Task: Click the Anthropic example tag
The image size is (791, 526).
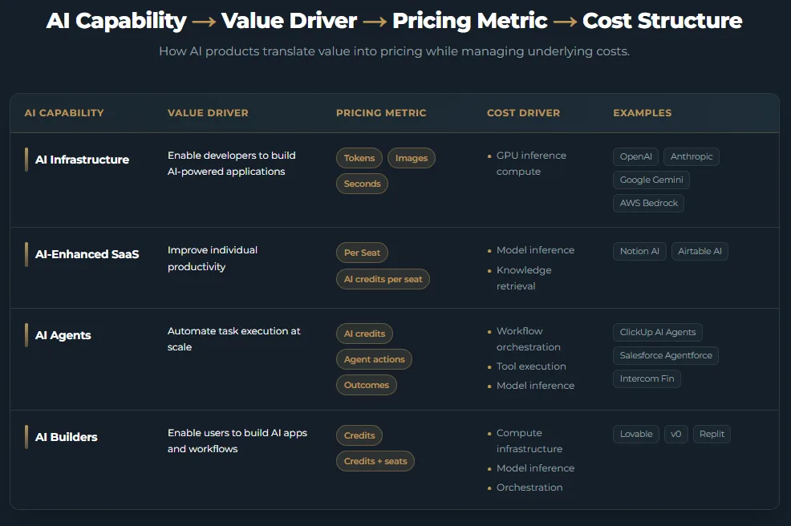Action: [691, 156]
